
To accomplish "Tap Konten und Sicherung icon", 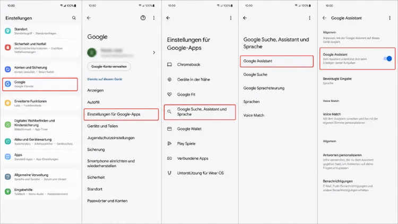I will [8, 70].
